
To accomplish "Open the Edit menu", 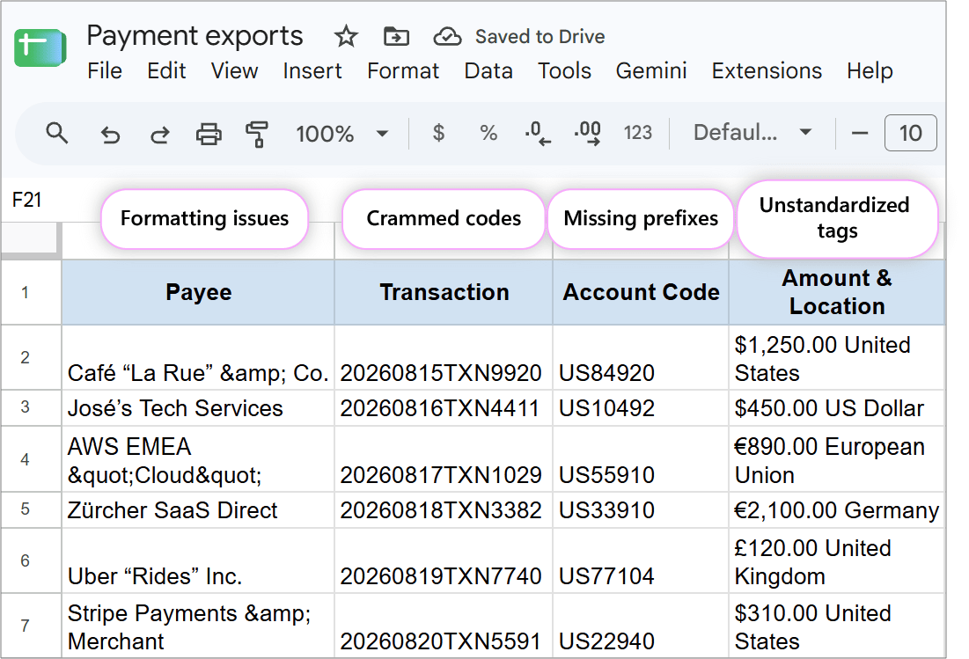I will point(166,71).
